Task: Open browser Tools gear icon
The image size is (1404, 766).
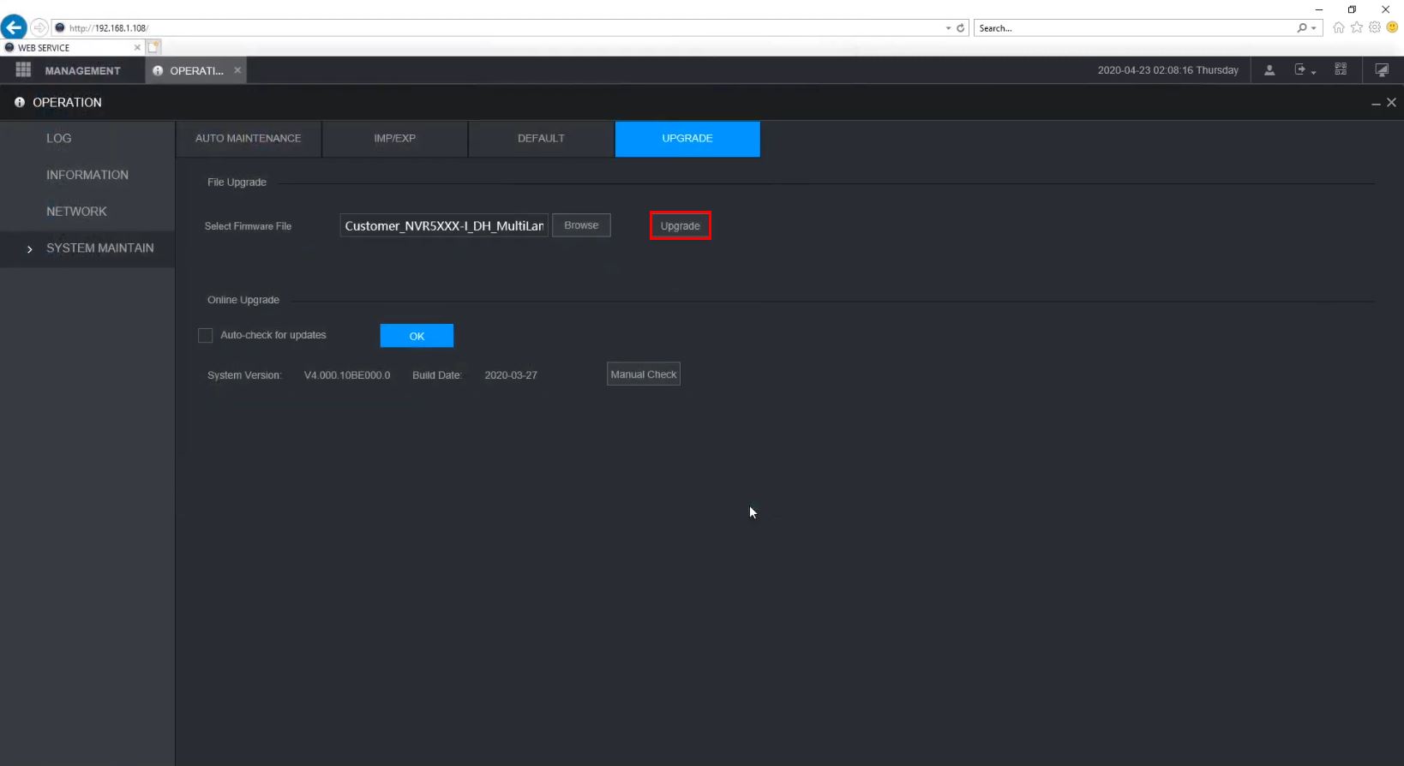Action: coord(1375,27)
